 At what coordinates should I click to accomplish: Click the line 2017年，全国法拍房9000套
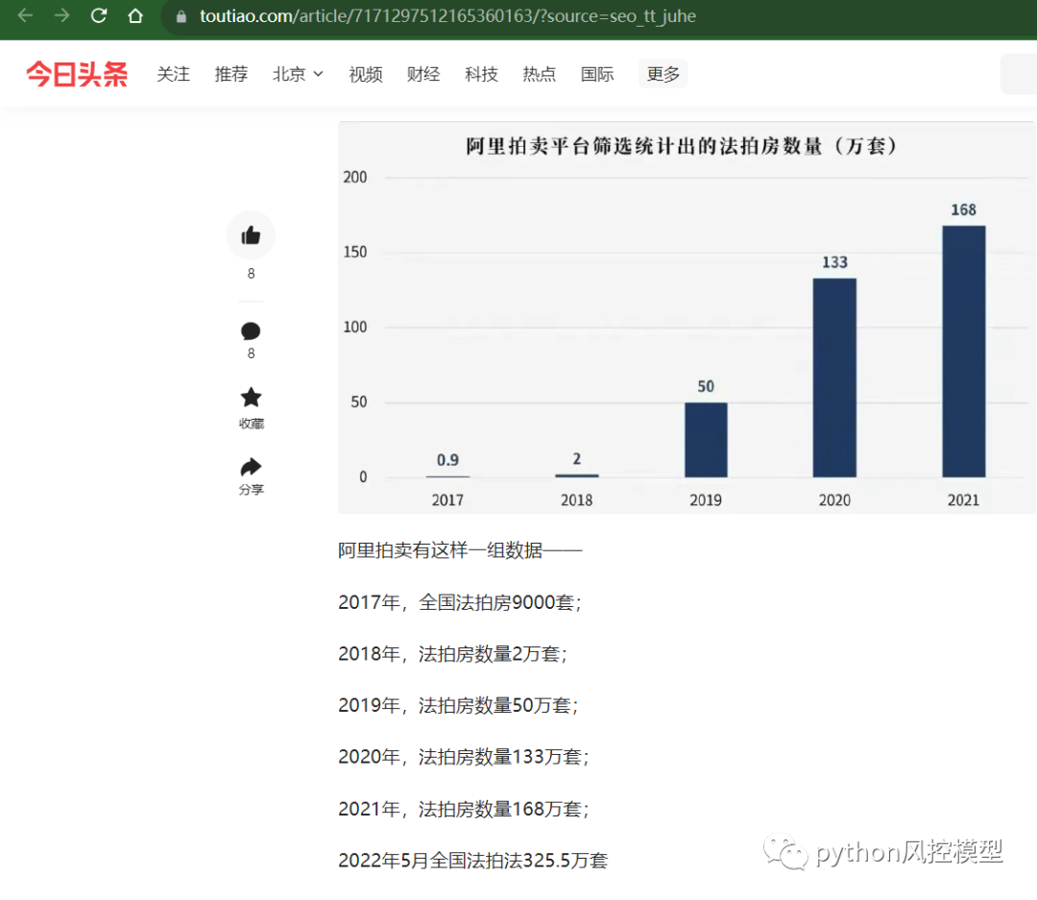[x=460, y=602]
